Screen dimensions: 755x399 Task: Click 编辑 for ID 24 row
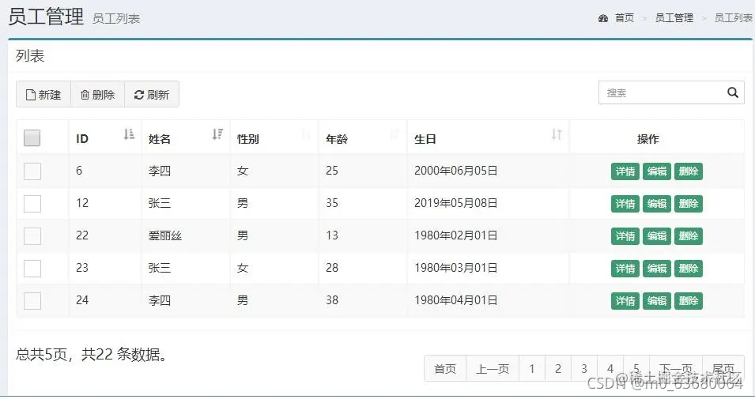click(657, 301)
